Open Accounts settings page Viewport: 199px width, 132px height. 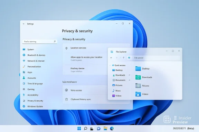(x=29, y=78)
